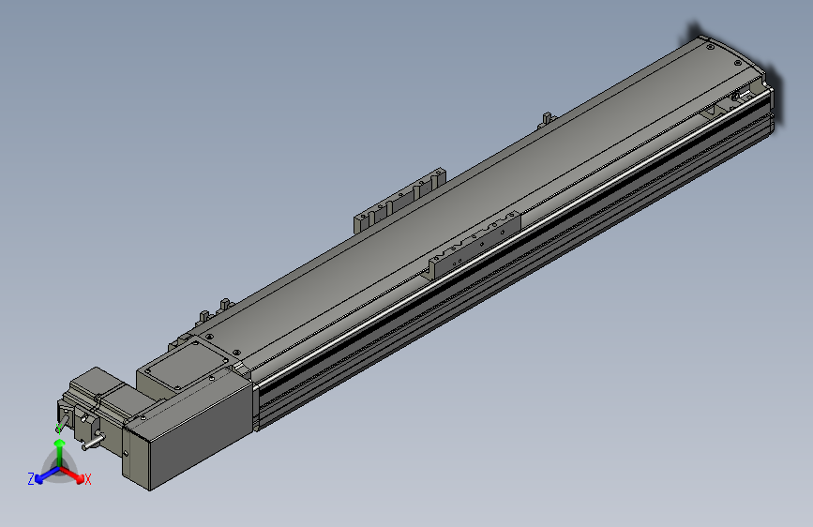Select the cable connector pin on the motor
The height and width of the screenshot is (527, 813).
click(92, 443)
